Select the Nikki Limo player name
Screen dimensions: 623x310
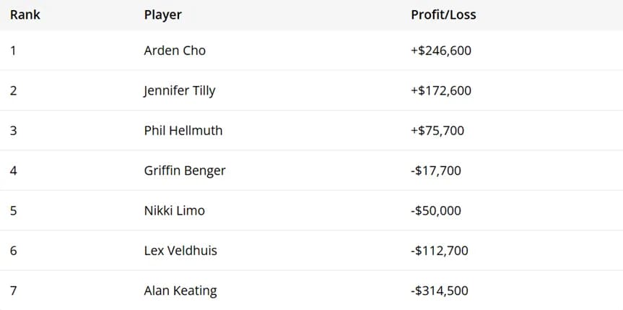click(x=175, y=210)
